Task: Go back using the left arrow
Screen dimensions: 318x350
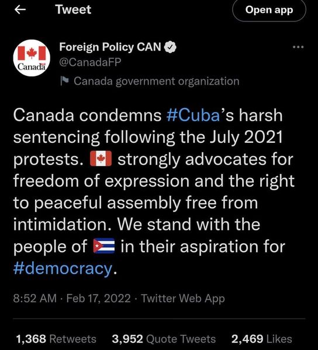Action: pyautogui.click(x=20, y=10)
